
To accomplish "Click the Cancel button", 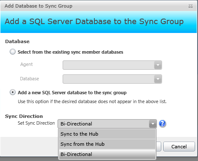I will pyautogui.click(x=179, y=147).
